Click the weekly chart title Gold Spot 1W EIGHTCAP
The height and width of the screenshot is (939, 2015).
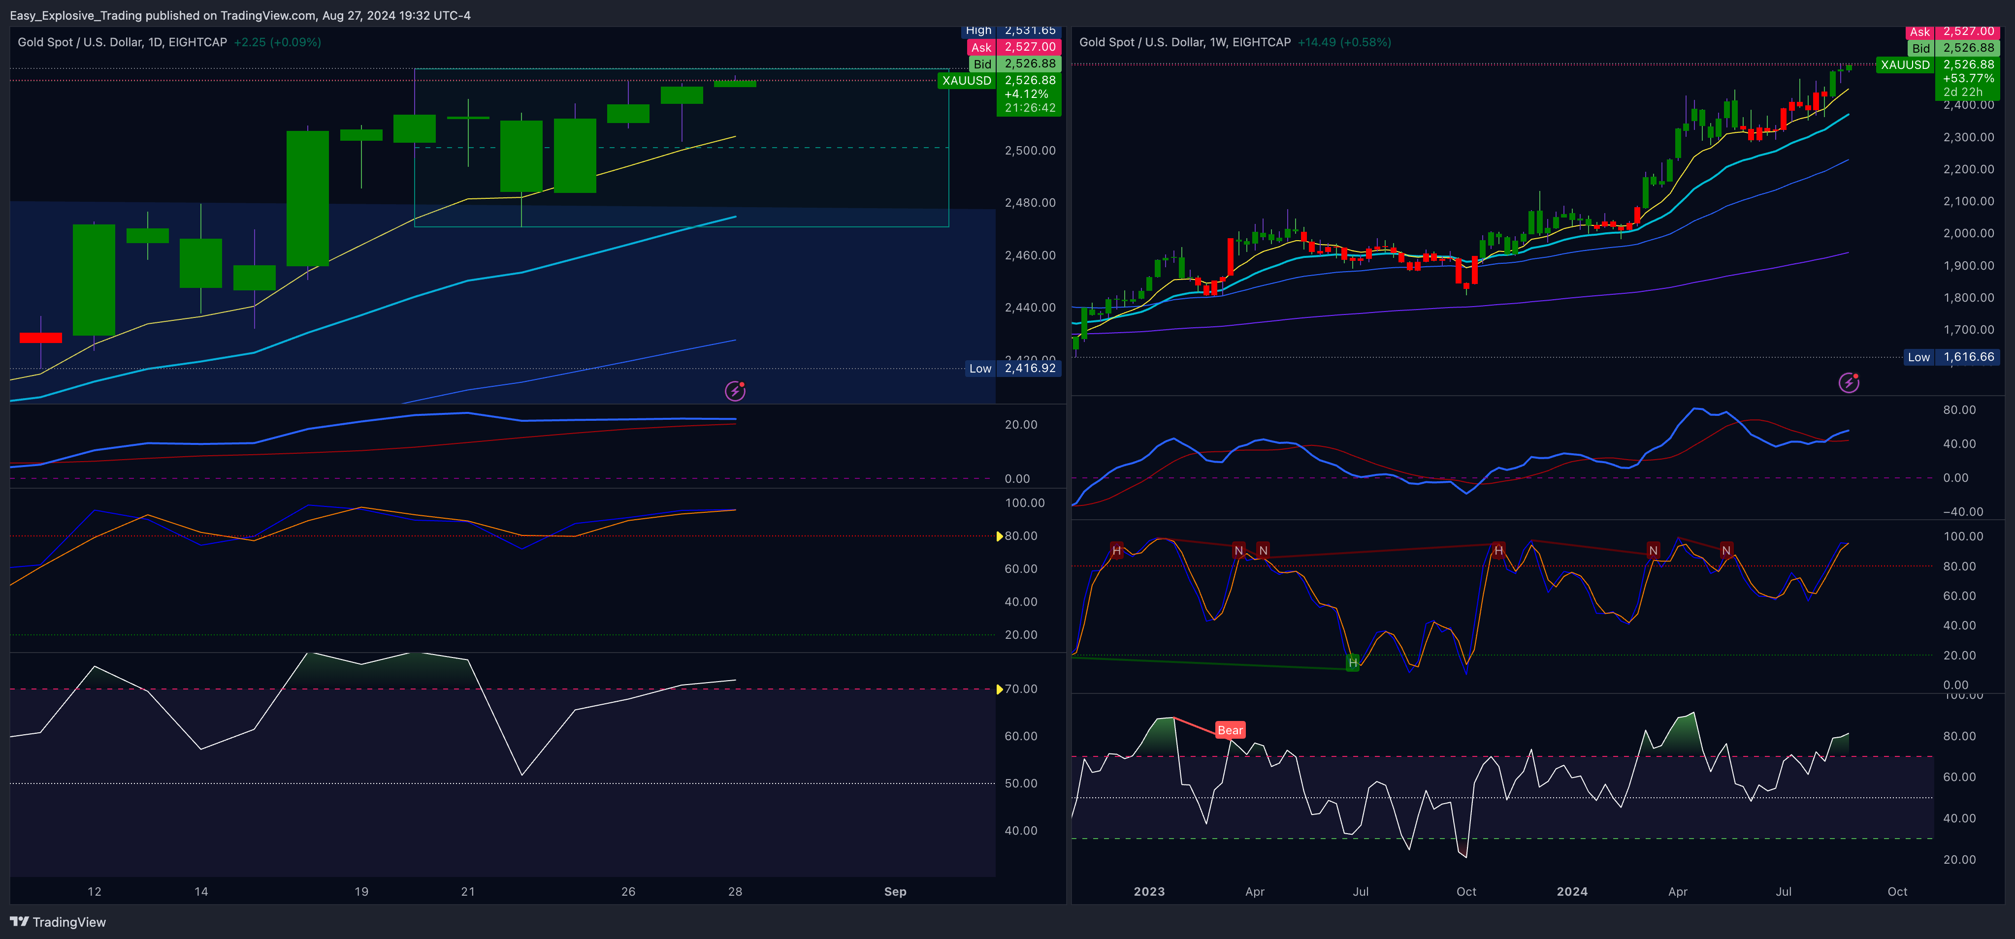1184,42
